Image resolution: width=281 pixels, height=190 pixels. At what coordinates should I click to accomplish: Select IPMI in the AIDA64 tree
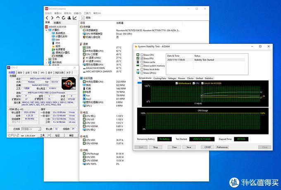coord(58,43)
